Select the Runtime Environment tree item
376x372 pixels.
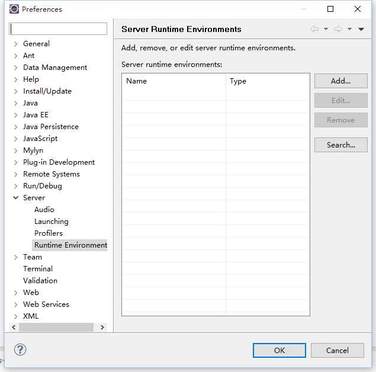70,245
